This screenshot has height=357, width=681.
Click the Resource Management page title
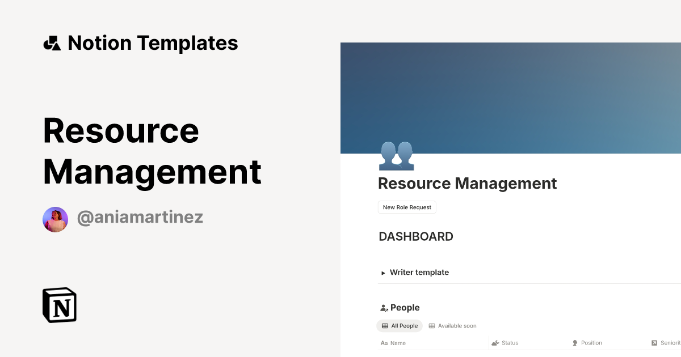(467, 184)
